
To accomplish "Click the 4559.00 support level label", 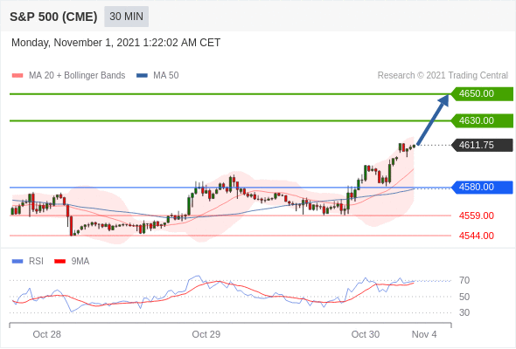I will [477, 216].
